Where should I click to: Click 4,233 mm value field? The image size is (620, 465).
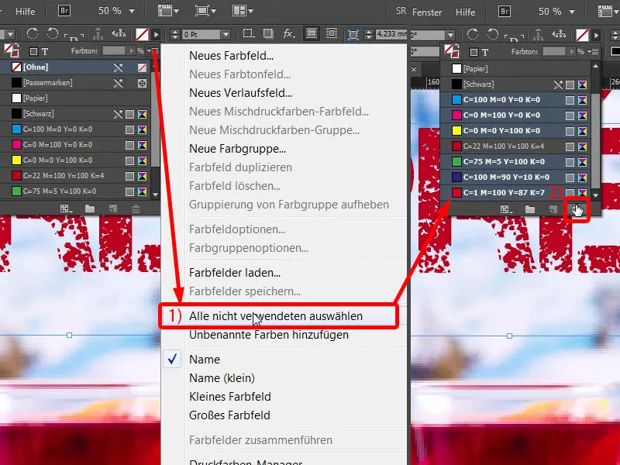392,34
